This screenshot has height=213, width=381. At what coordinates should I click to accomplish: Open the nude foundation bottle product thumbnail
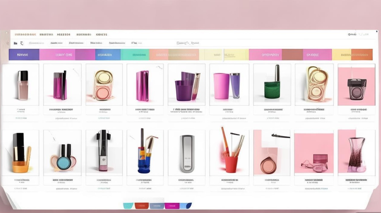pyautogui.click(x=20, y=84)
